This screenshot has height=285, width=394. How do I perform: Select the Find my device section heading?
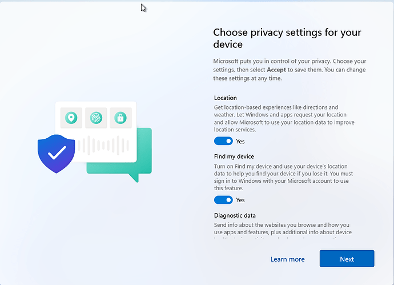(x=234, y=156)
